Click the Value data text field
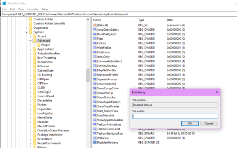Viewport: 237px width, 148px height. click(x=175, y=116)
